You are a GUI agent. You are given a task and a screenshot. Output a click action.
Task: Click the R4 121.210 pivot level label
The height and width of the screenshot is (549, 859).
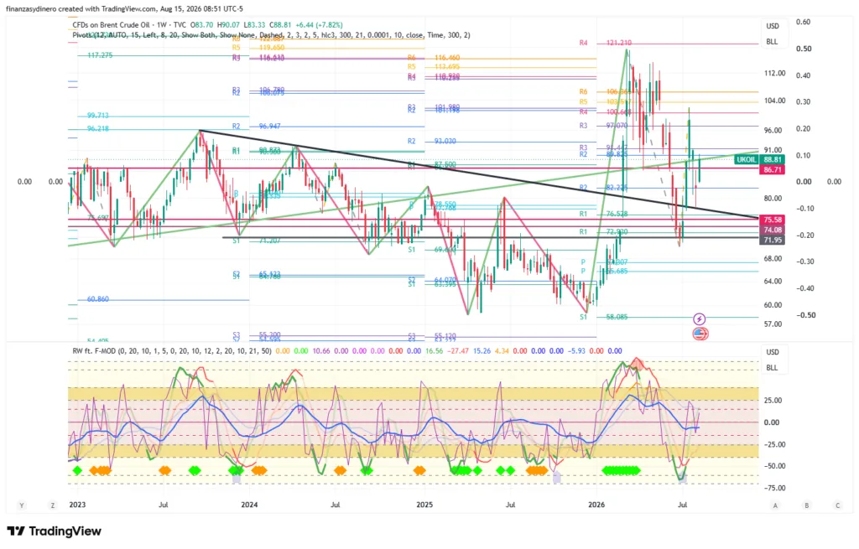point(606,43)
